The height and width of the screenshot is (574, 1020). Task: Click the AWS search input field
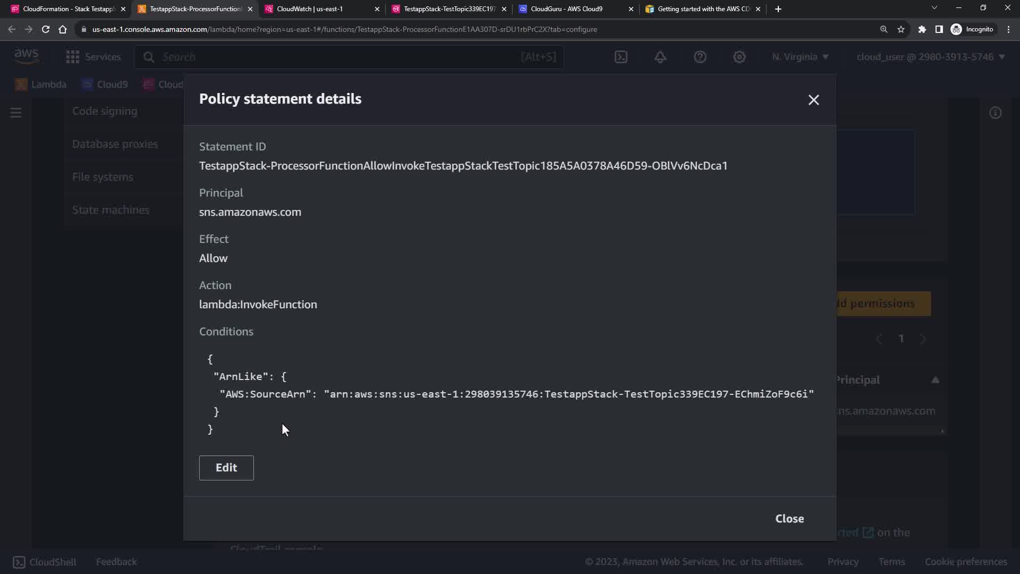click(x=340, y=57)
